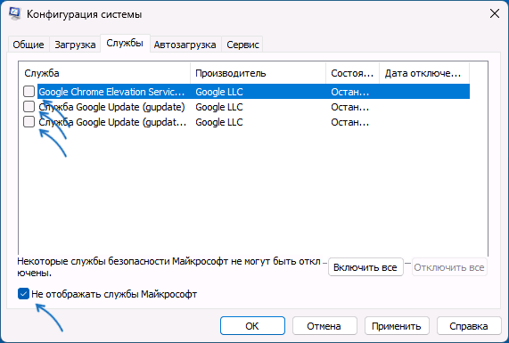
Task: Select the Службы tab
Action: click(125, 43)
